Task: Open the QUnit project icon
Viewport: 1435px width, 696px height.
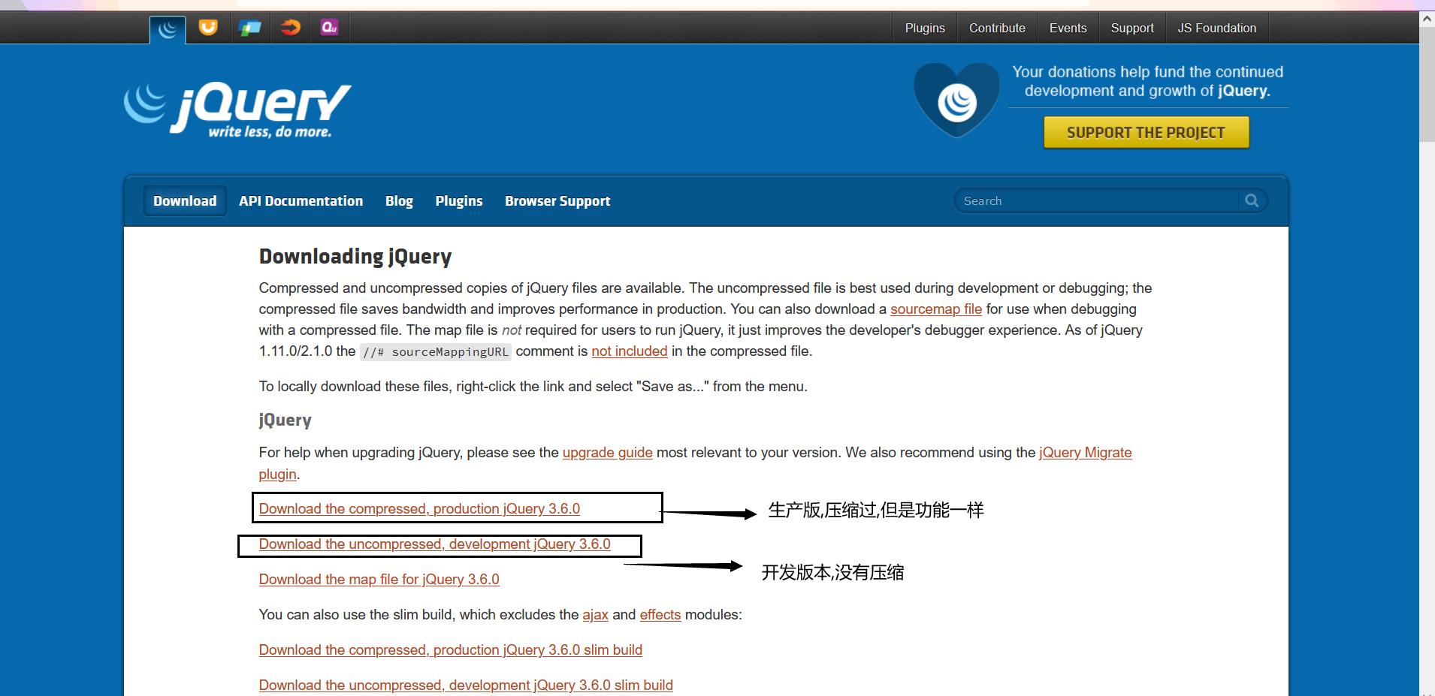Action: (x=329, y=28)
